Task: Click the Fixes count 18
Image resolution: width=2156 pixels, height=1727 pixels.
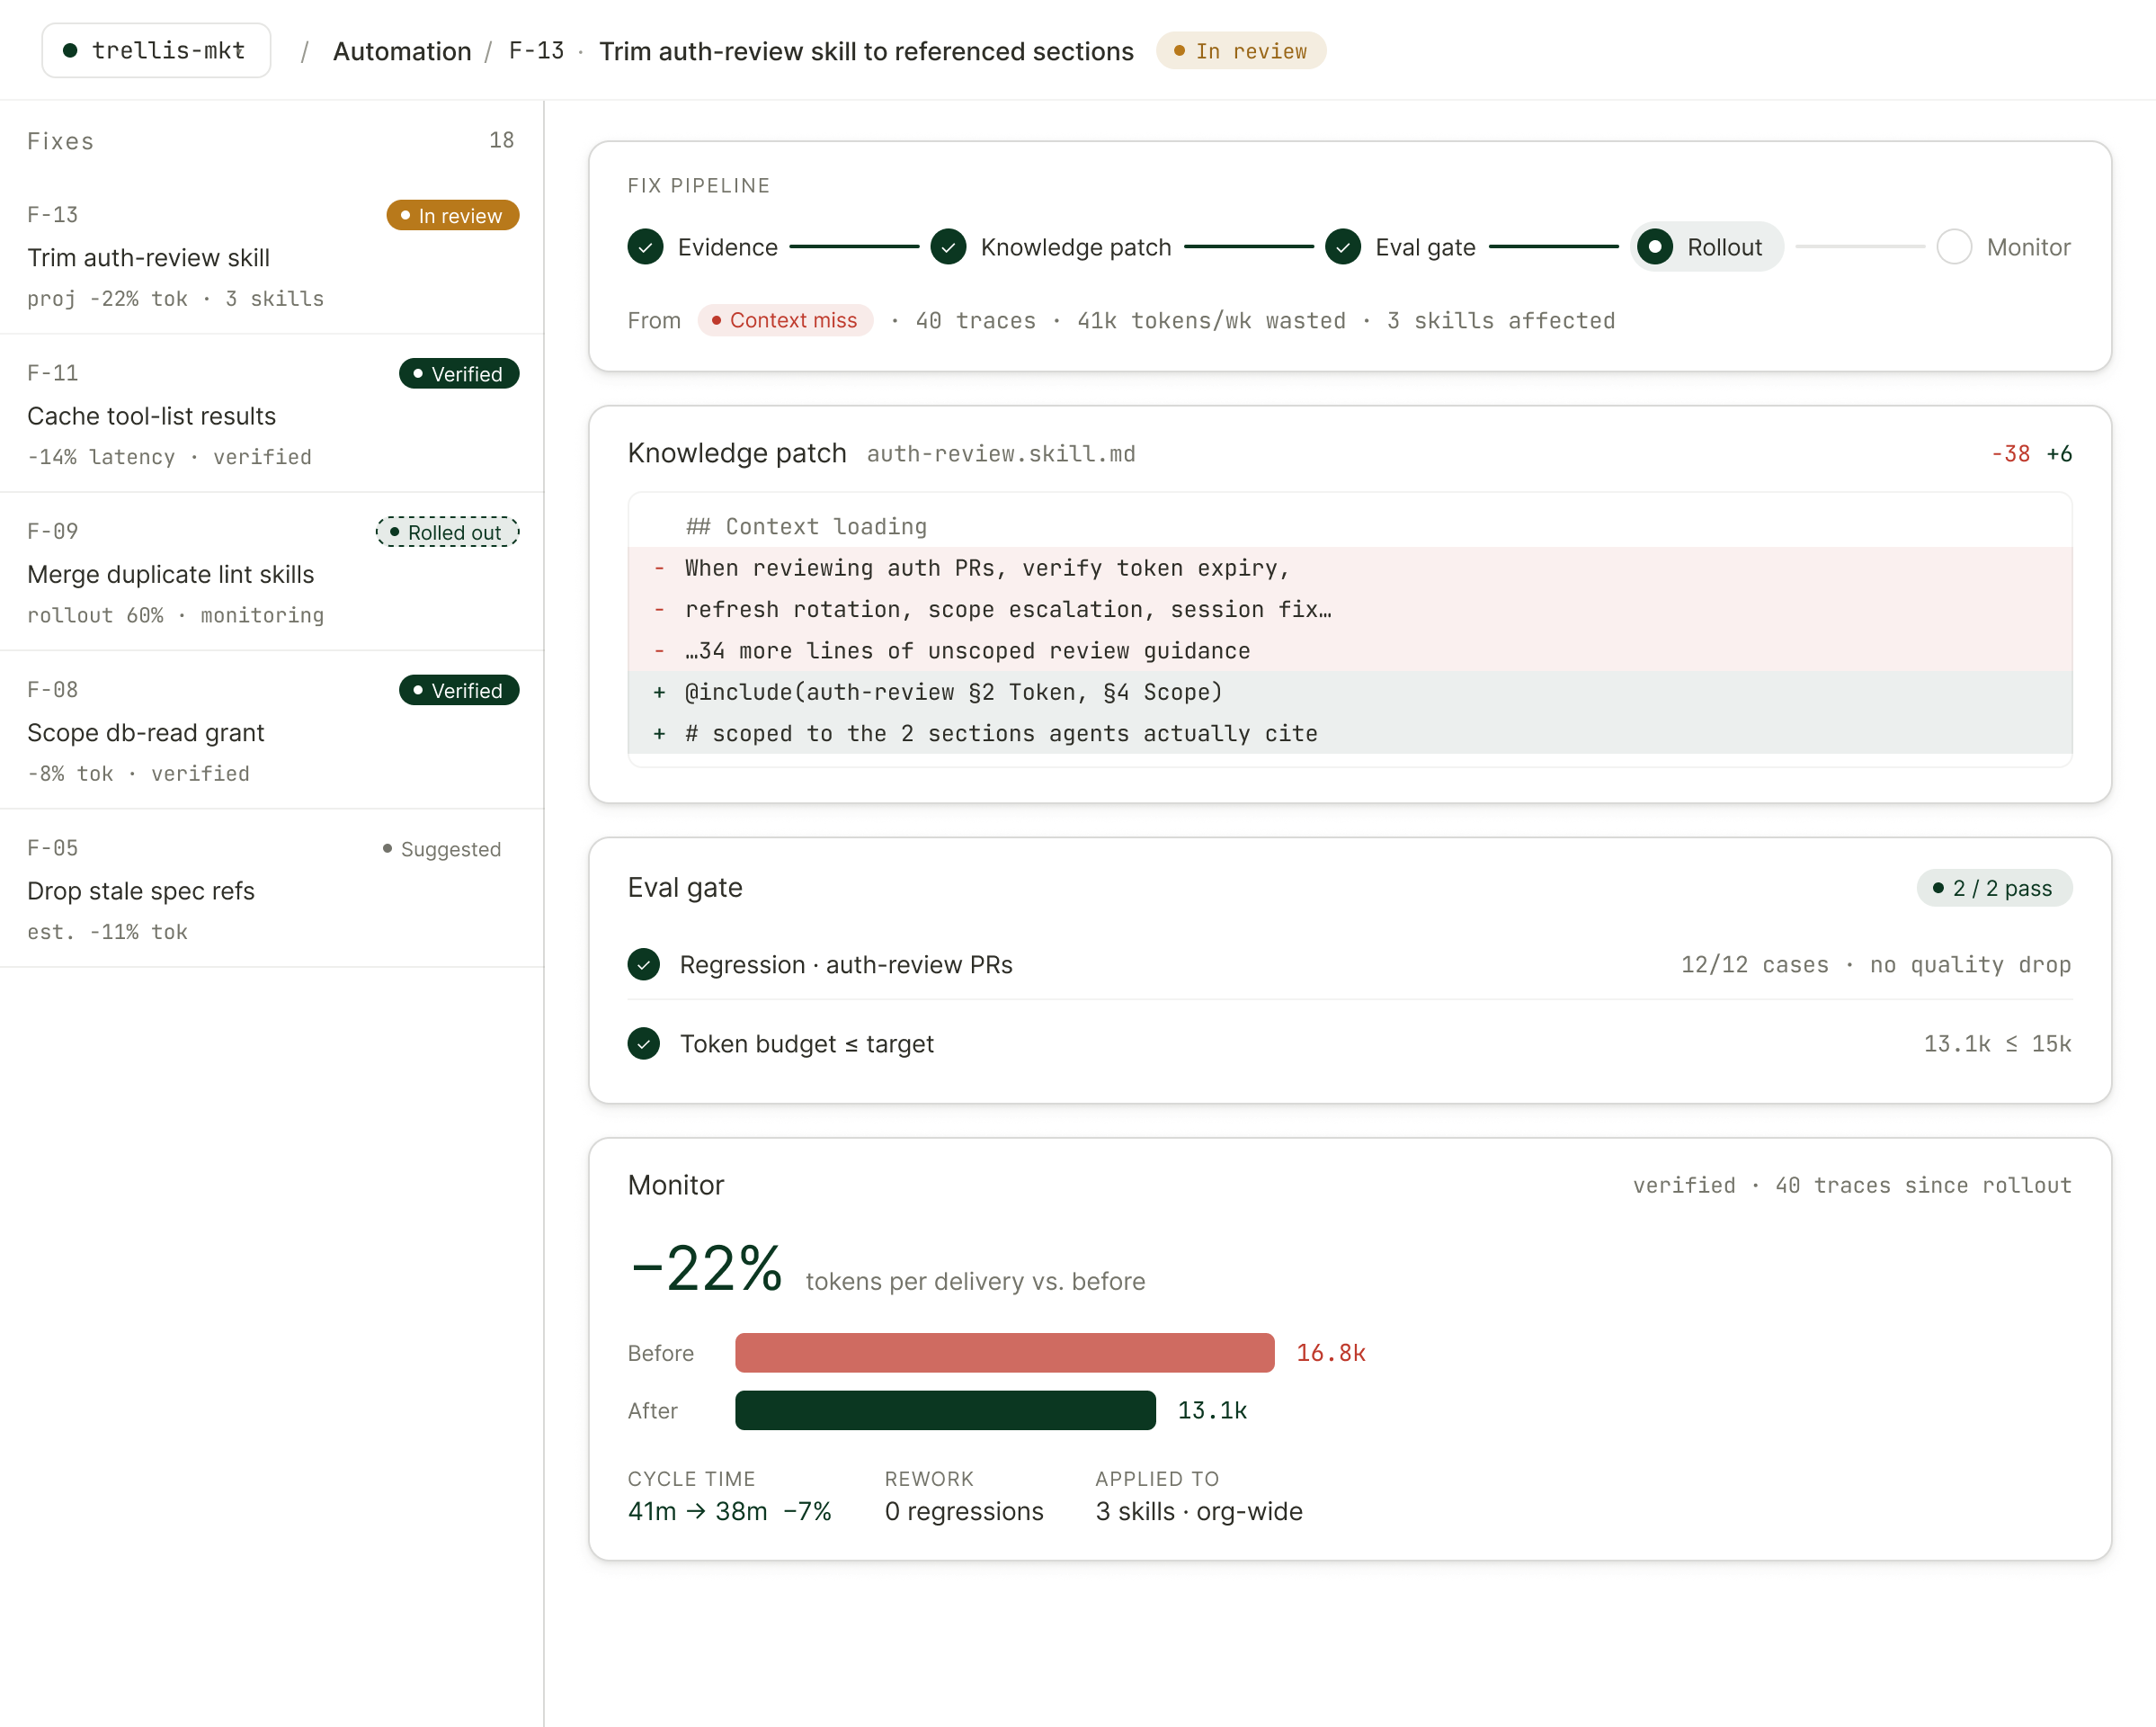Action: (501, 140)
